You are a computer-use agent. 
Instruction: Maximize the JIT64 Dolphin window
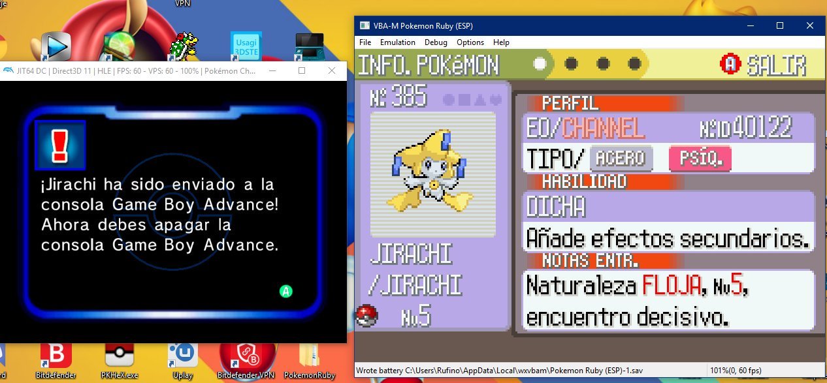pyautogui.click(x=302, y=70)
